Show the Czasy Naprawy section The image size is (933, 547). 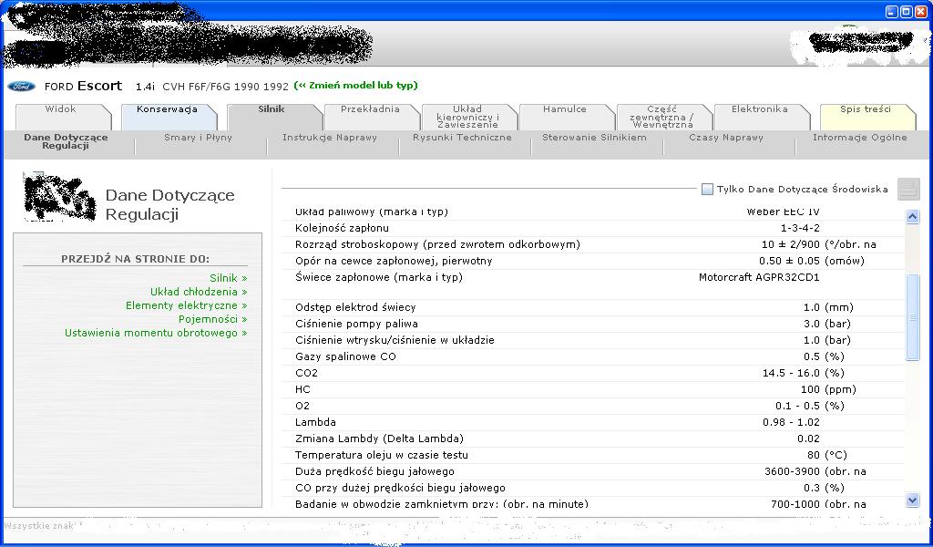point(726,138)
